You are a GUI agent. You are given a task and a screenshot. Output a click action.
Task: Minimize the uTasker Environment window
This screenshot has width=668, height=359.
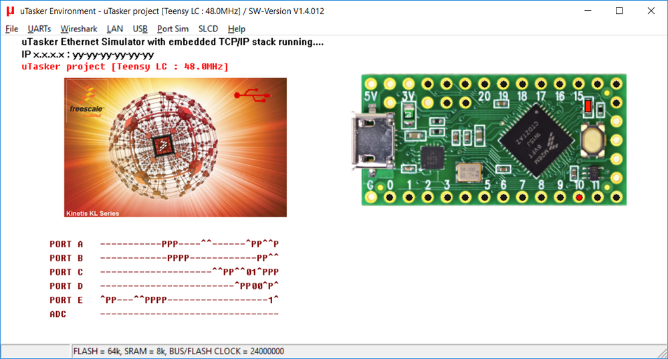coord(588,11)
